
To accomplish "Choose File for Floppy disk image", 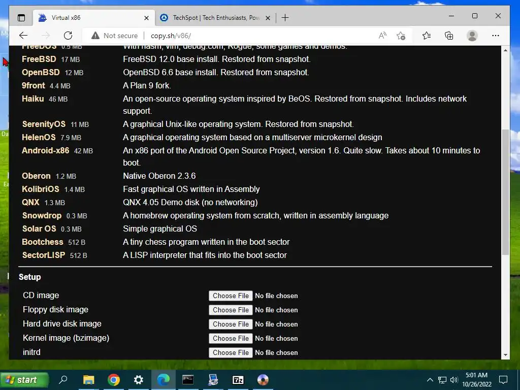I will 231,310.
